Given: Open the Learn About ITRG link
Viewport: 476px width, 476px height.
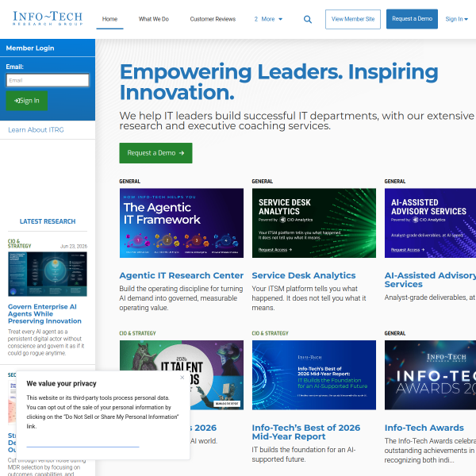Looking at the screenshot, I should coord(36,130).
